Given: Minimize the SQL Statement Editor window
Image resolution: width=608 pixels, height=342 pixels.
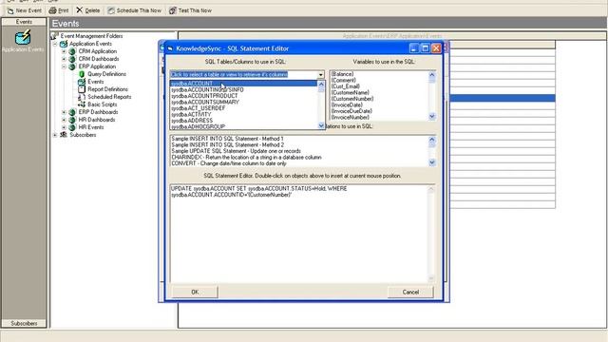Looking at the screenshot, I should (x=414, y=48).
